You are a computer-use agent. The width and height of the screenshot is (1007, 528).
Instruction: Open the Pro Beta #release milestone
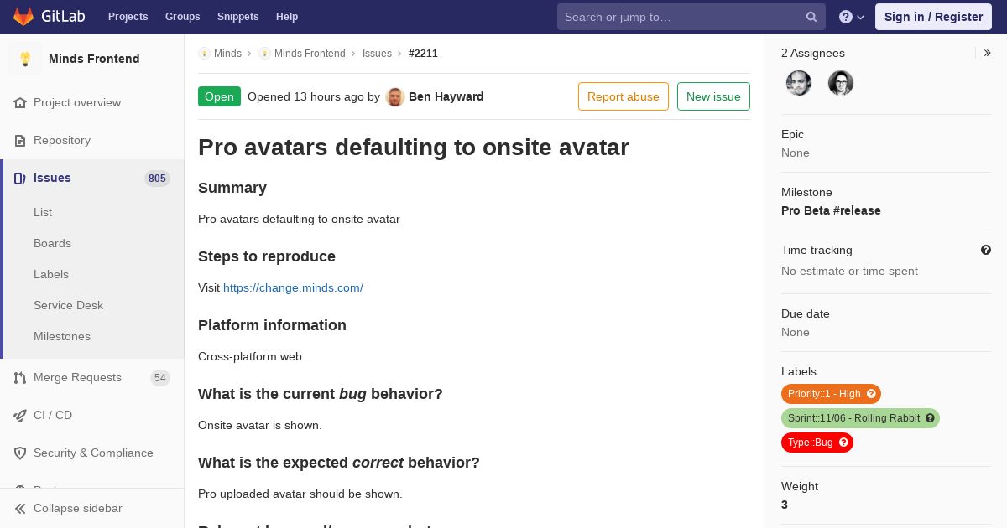click(x=831, y=210)
